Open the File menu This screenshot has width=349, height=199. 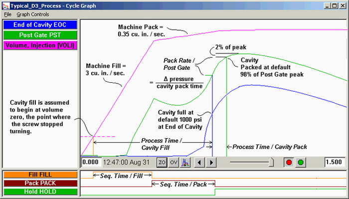click(7, 14)
